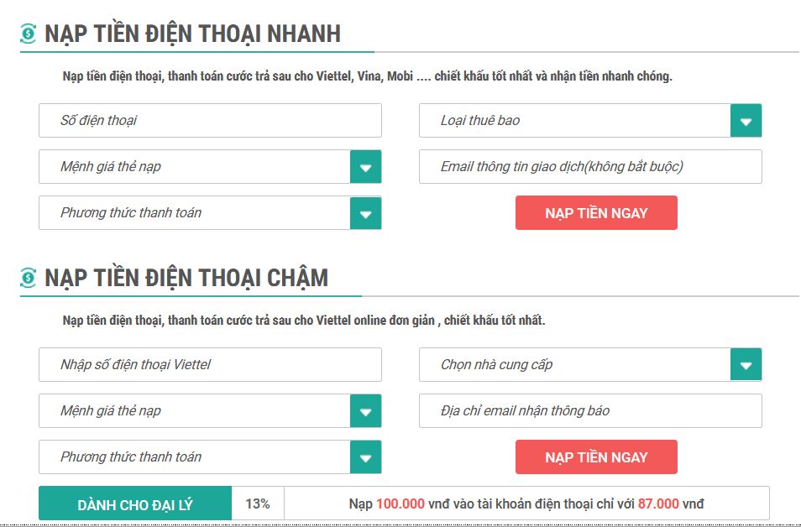
Task: Click the Nhập số điện thoại Viettel field
Action: pyautogui.click(x=208, y=364)
